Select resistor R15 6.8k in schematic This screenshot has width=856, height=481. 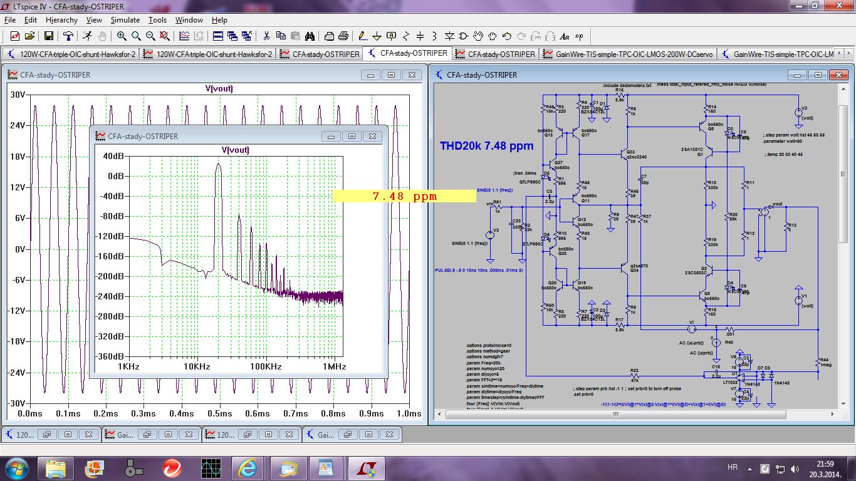pos(619,95)
